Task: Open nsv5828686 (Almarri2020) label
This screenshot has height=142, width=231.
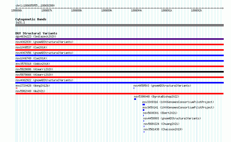Action: [x=34, y=69]
